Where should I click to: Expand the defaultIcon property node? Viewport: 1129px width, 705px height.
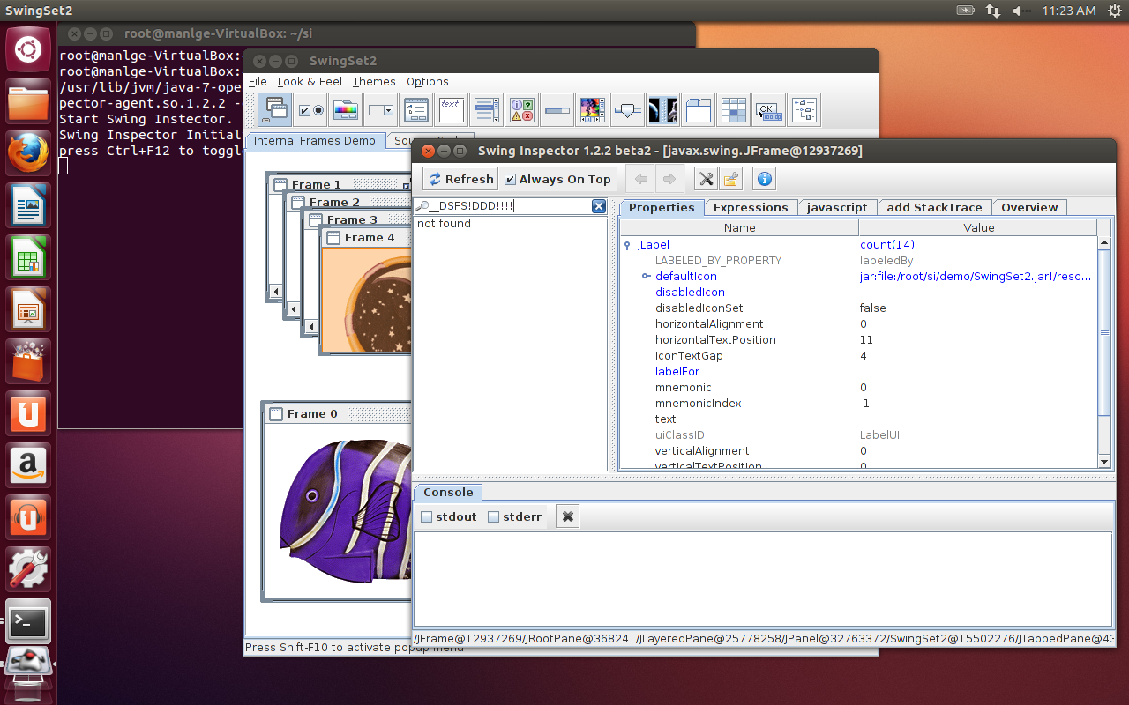pos(646,277)
